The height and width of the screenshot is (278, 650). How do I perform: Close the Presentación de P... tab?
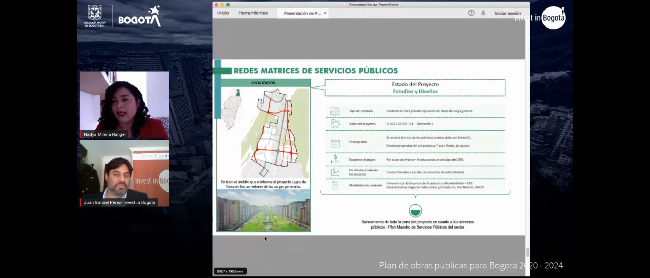[325, 13]
